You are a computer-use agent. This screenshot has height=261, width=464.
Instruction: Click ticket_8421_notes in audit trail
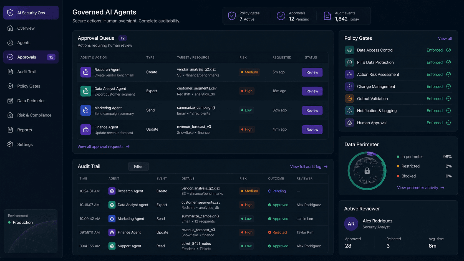pyautogui.click(x=196, y=244)
